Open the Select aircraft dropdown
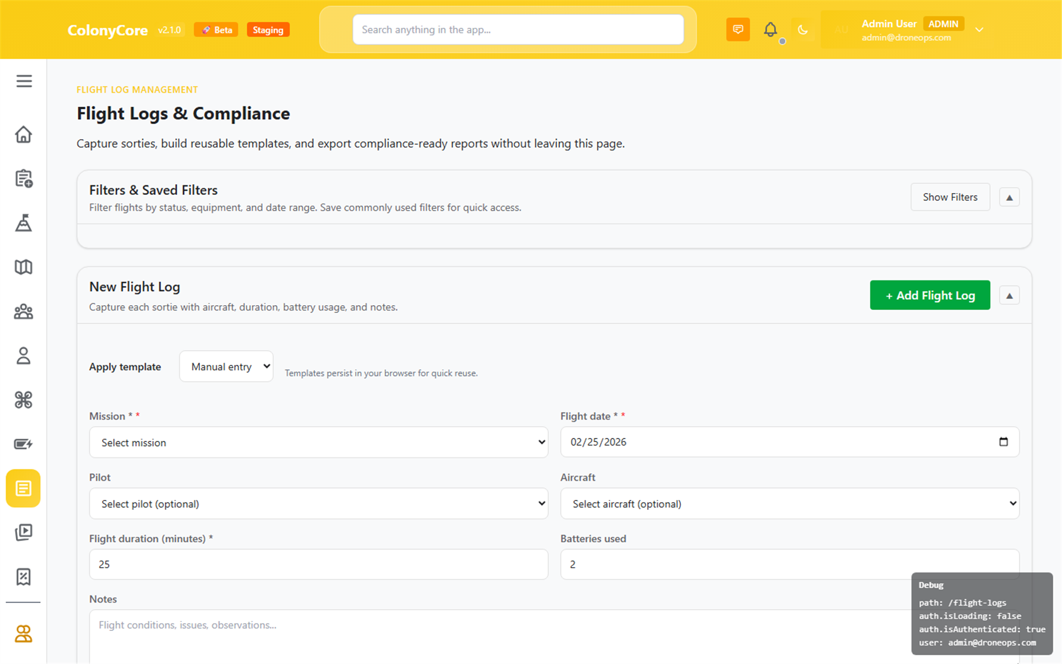The width and height of the screenshot is (1062, 664). (x=789, y=504)
